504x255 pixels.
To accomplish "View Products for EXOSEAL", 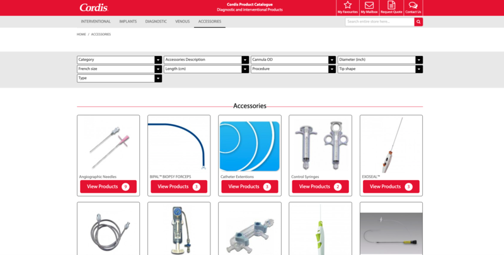I will click(x=391, y=186).
